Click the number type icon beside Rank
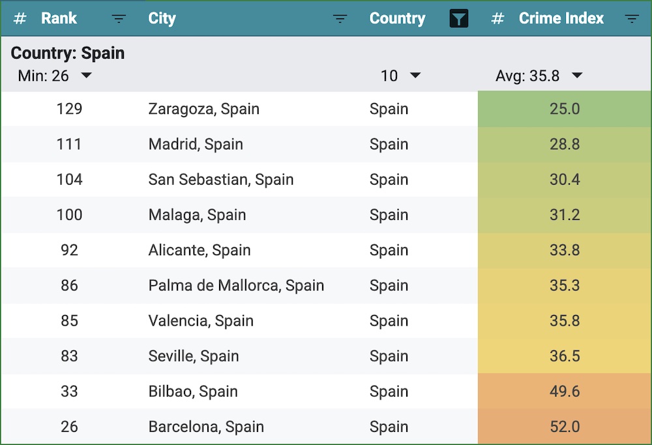The image size is (652, 445). point(20,19)
